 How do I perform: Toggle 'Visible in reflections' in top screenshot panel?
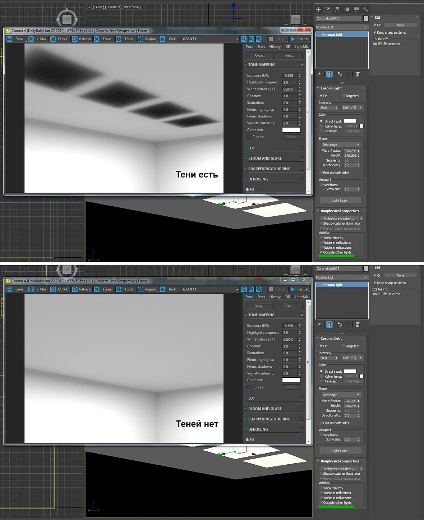(321, 243)
